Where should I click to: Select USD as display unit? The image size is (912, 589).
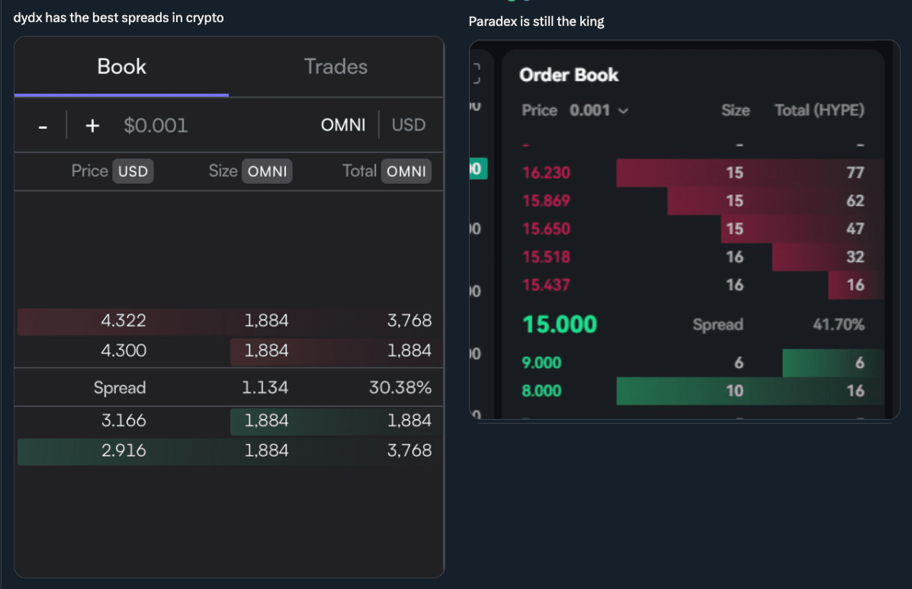(408, 125)
